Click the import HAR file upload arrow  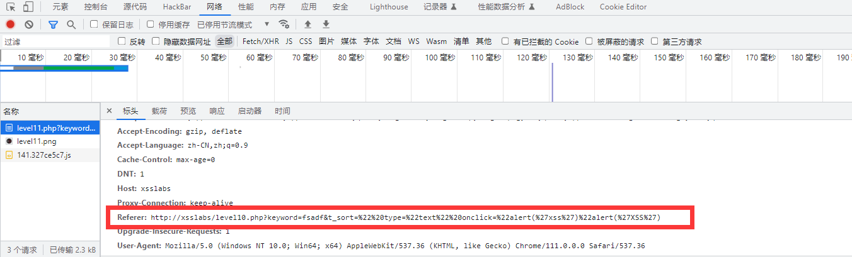[308, 25]
